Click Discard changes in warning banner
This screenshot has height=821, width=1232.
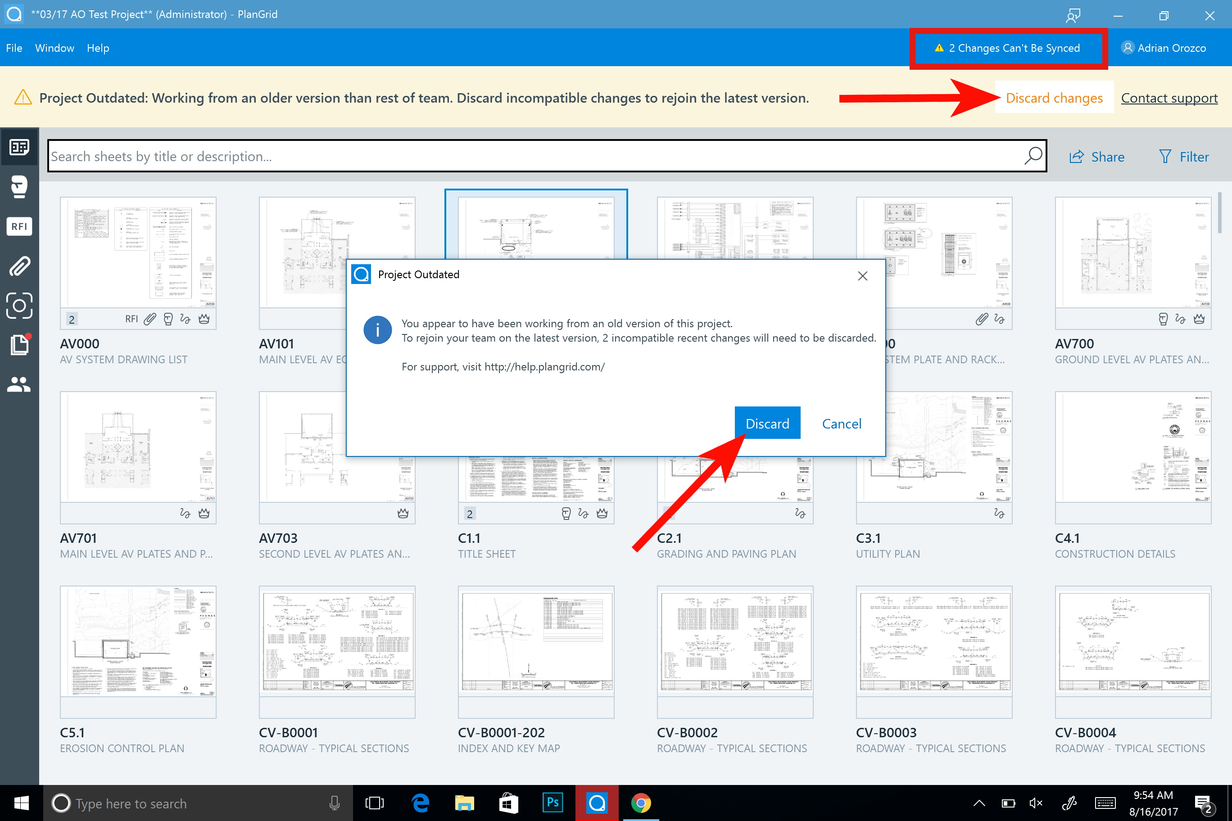point(1054,98)
